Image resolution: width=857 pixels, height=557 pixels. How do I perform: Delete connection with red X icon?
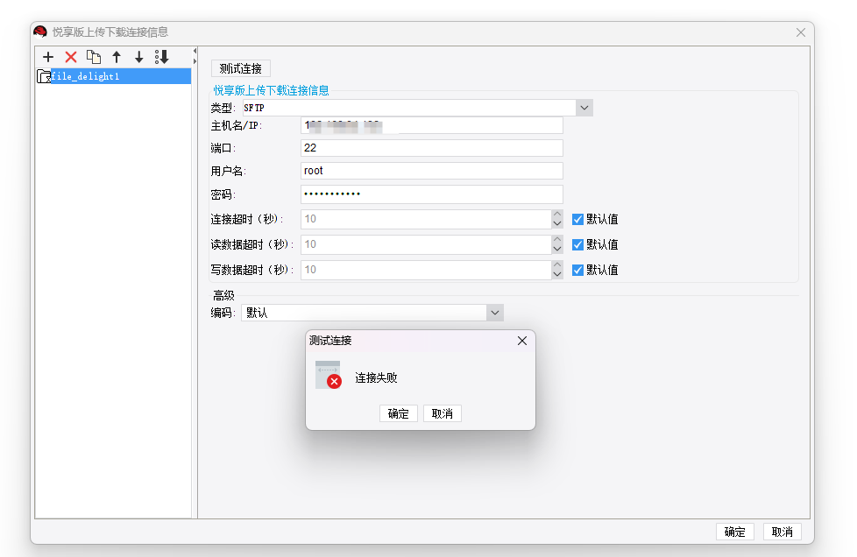71,57
